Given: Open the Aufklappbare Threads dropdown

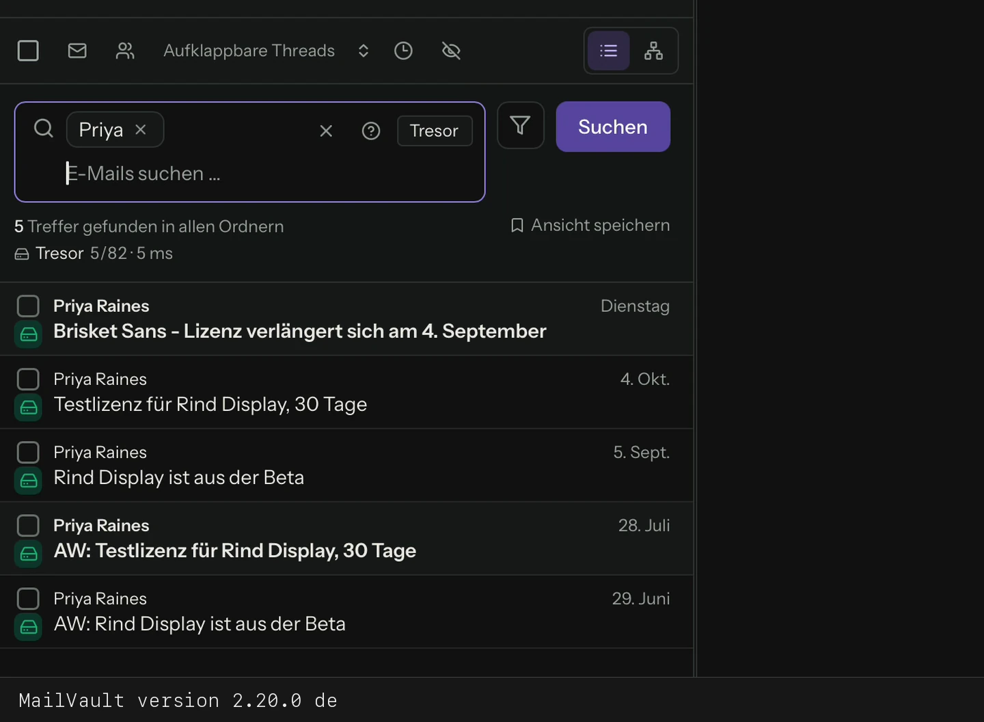Looking at the screenshot, I should [x=266, y=51].
